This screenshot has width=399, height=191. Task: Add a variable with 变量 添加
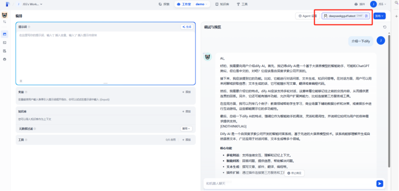[x=186, y=92]
